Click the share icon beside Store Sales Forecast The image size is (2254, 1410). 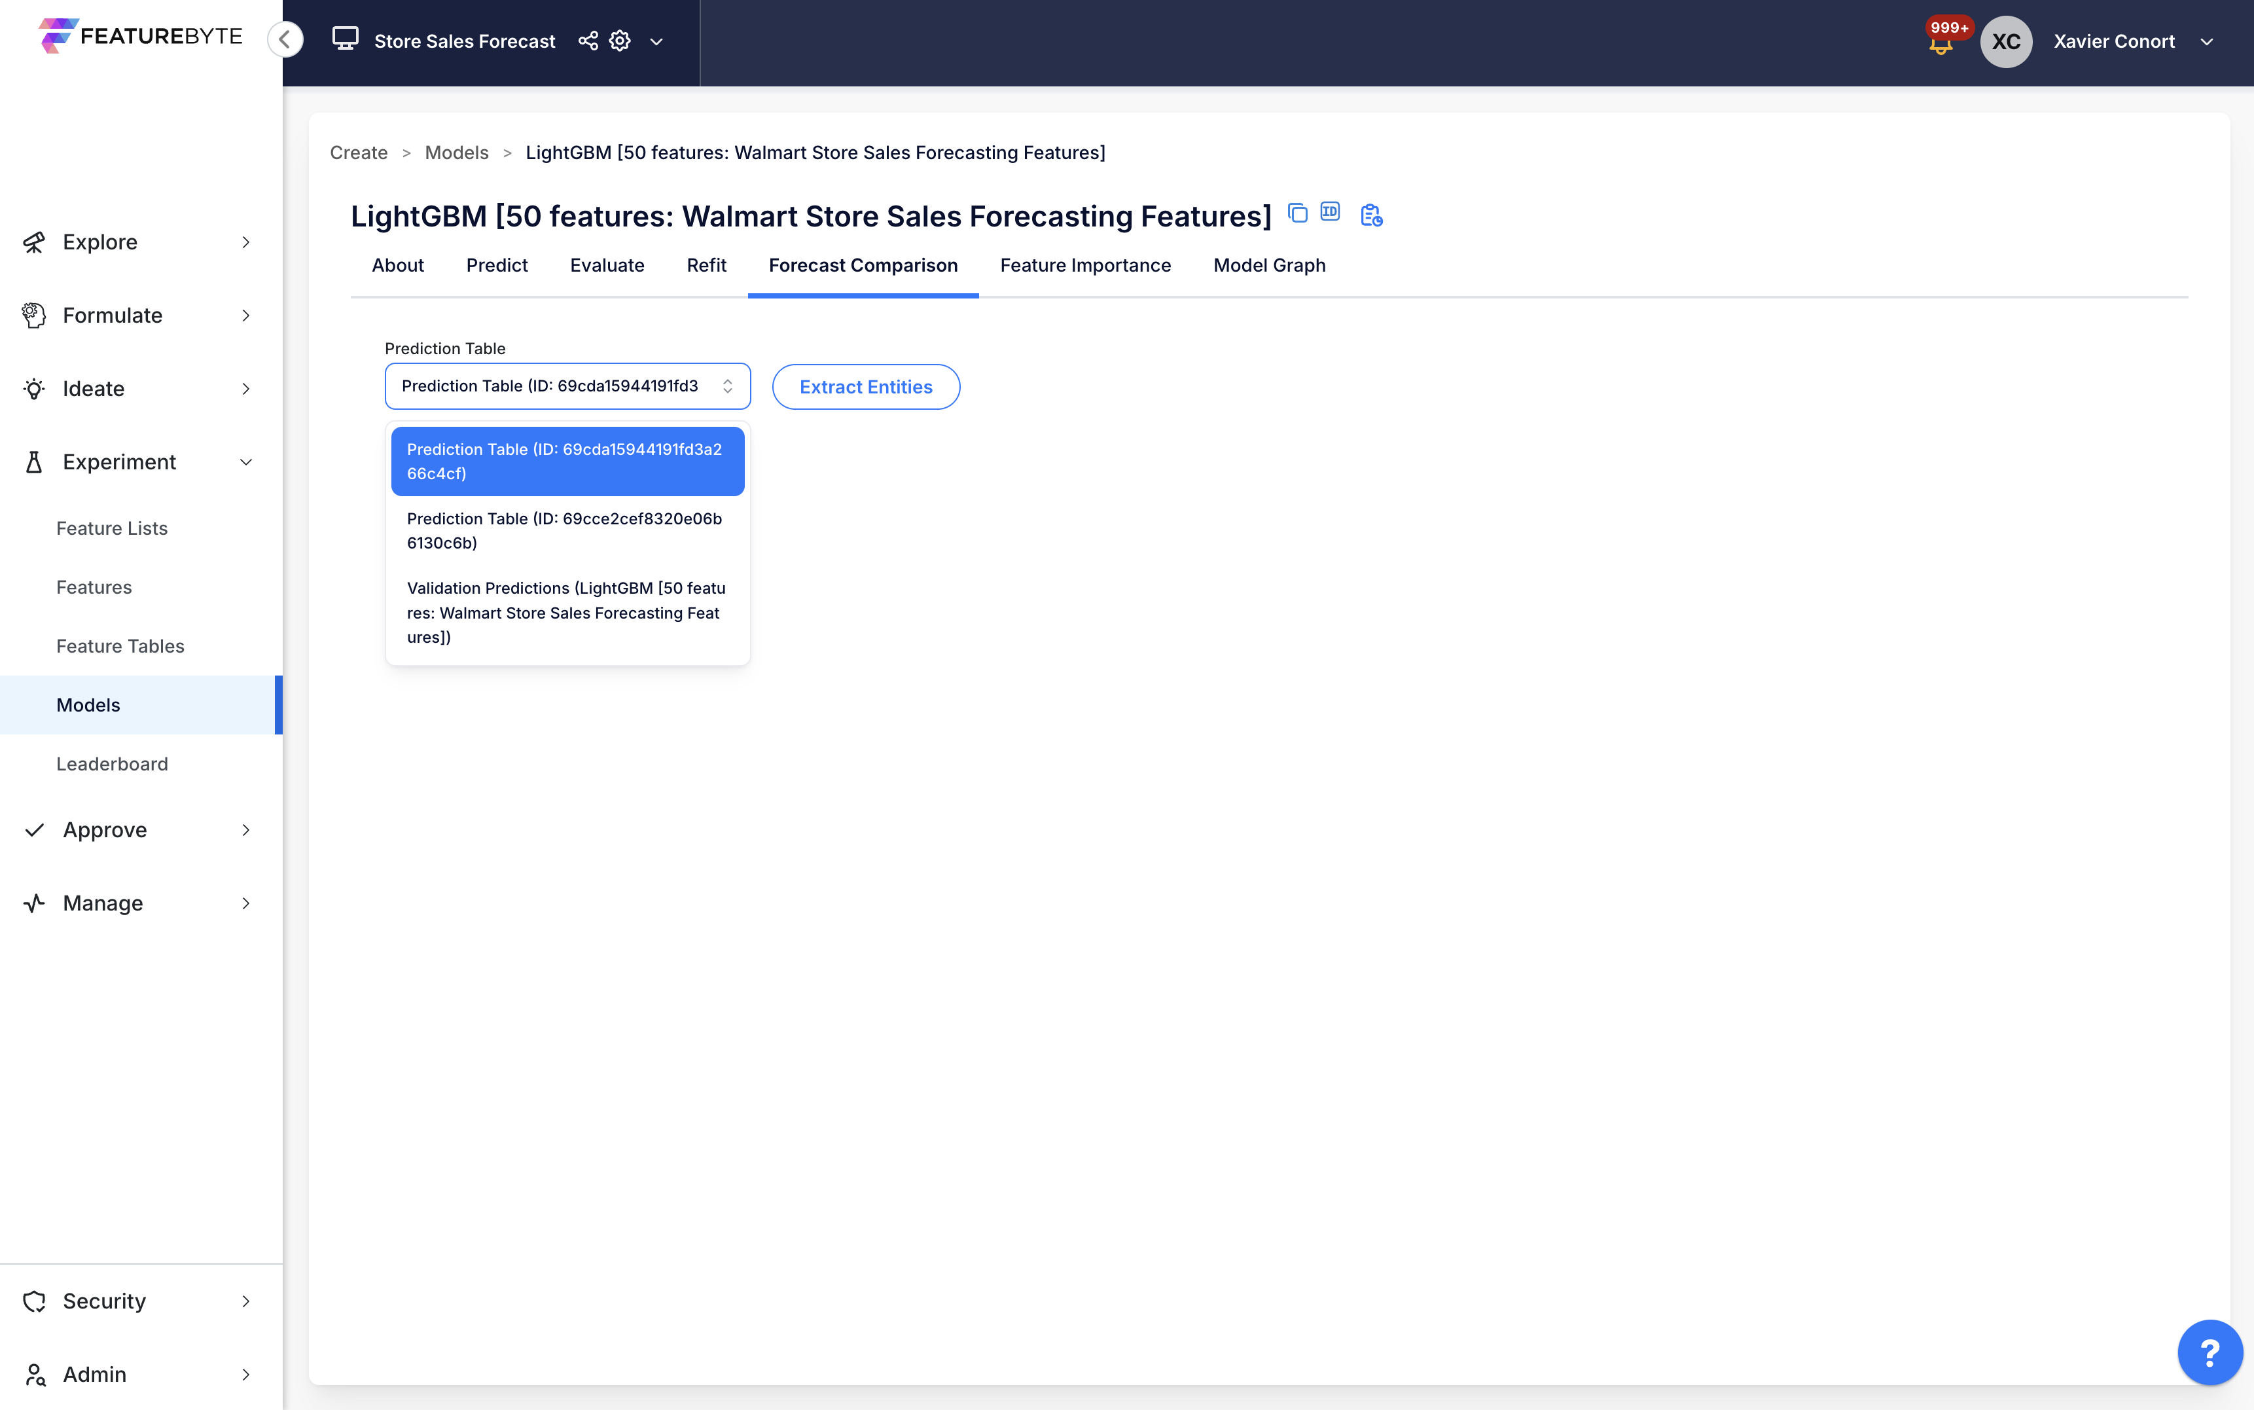click(587, 41)
